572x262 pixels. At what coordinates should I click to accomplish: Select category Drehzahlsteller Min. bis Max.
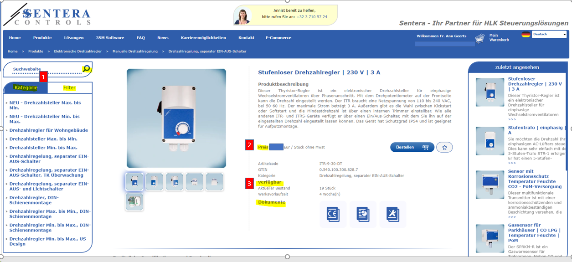pos(43,148)
